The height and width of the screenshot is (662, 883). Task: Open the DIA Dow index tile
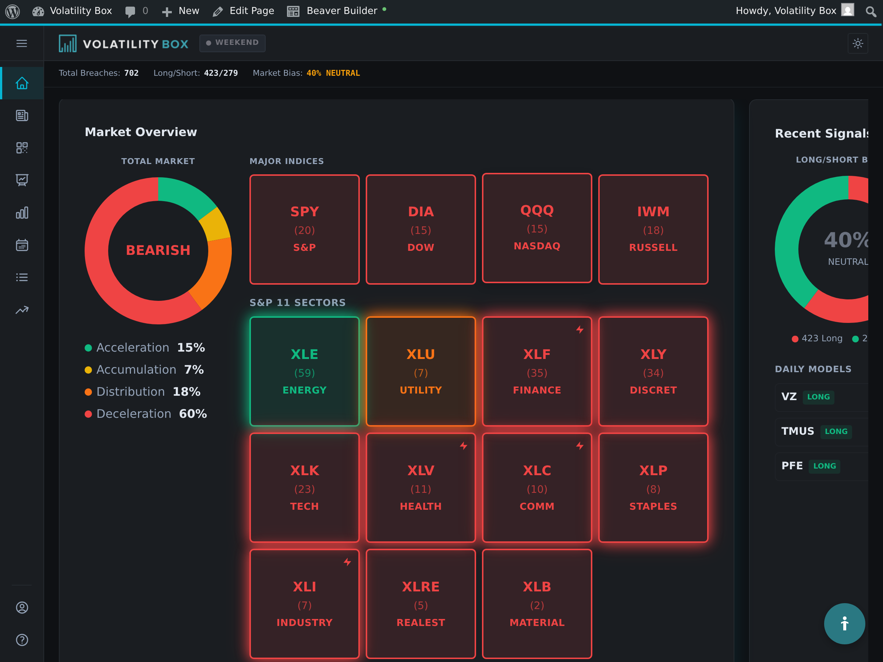421,229
